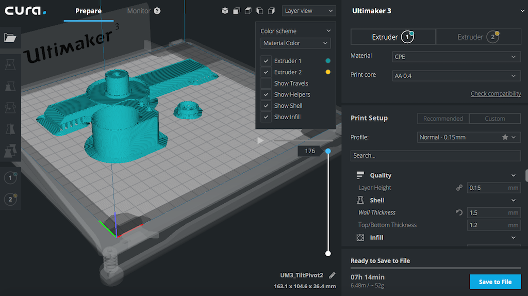Image resolution: width=528 pixels, height=296 pixels.
Task: Click the simulation path slider track
Action: (303, 140)
